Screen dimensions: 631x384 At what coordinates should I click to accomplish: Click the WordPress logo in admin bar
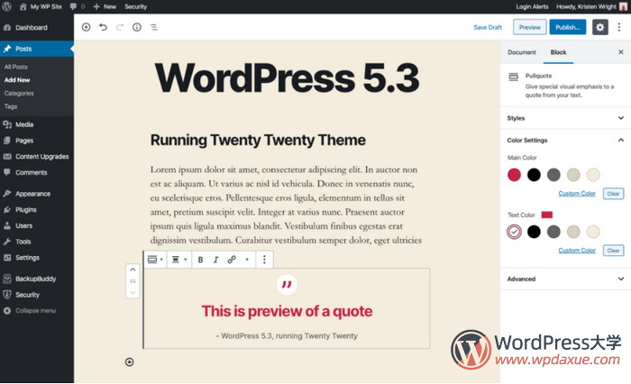point(6,6)
